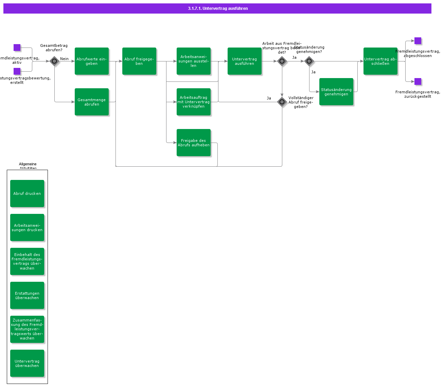The image size is (444, 387).
Task: Select the 'Fremdleistungsvertrag, zurückgestellt' end event
Action: 418,81
